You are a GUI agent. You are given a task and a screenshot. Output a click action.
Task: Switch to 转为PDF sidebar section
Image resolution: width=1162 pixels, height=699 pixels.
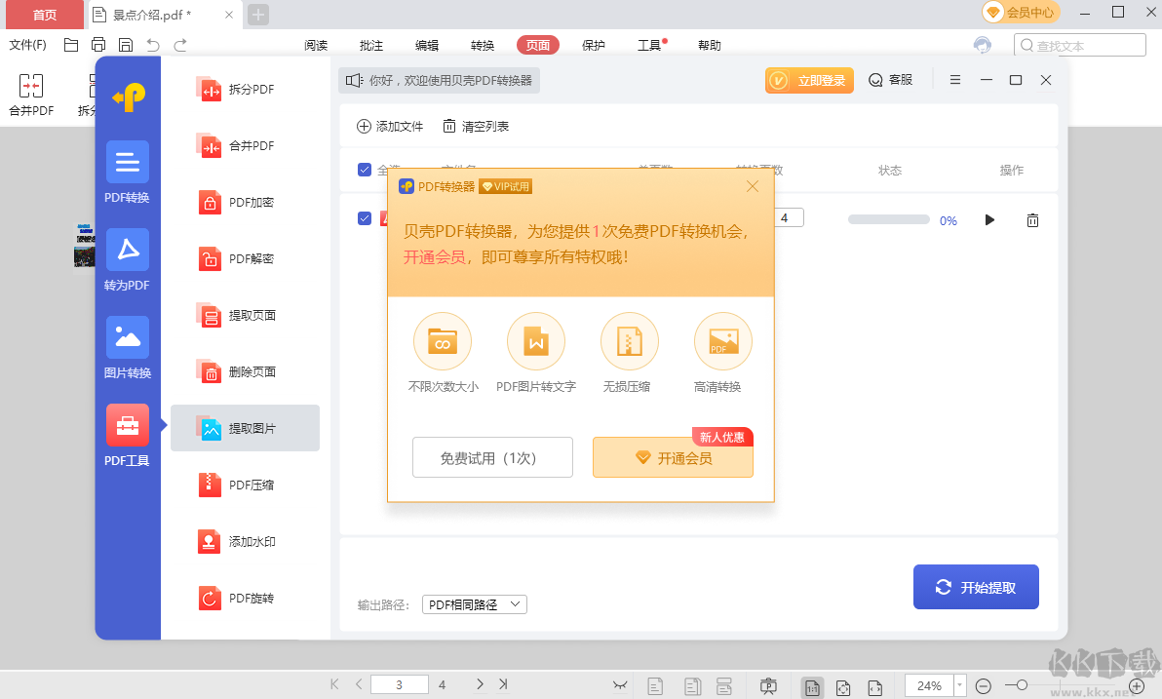(x=128, y=260)
